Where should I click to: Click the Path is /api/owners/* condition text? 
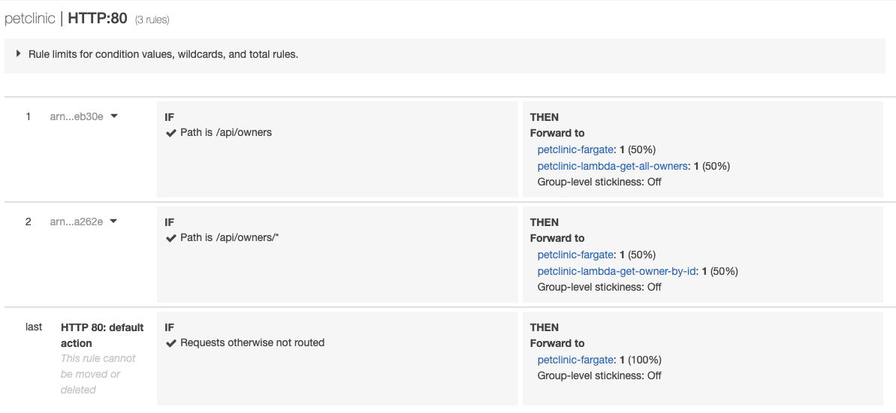click(x=230, y=238)
